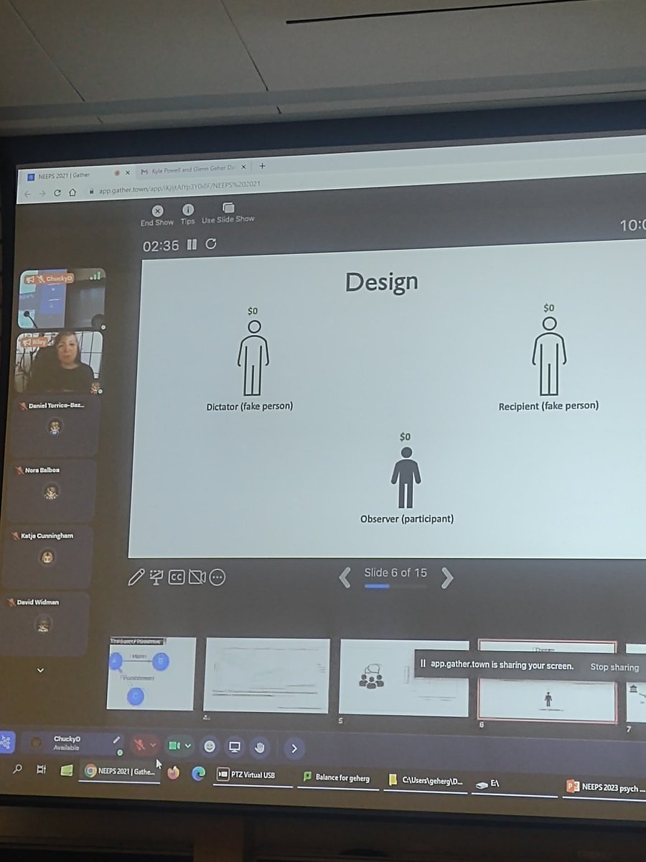The width and height of the screenshot is (646, 862).
Task: Expand Gather toolbar right arrow
Action: point(294,749)
